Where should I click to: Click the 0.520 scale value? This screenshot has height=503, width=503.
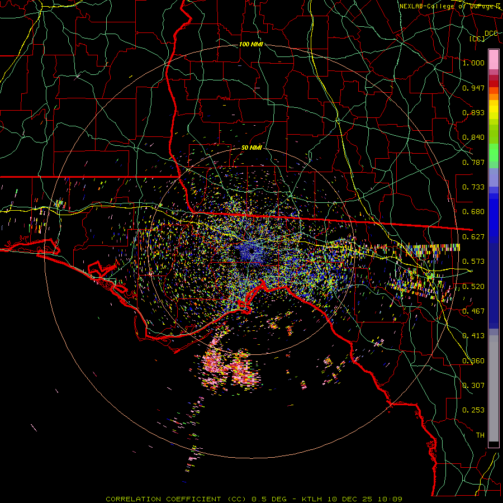pos(473,287)
